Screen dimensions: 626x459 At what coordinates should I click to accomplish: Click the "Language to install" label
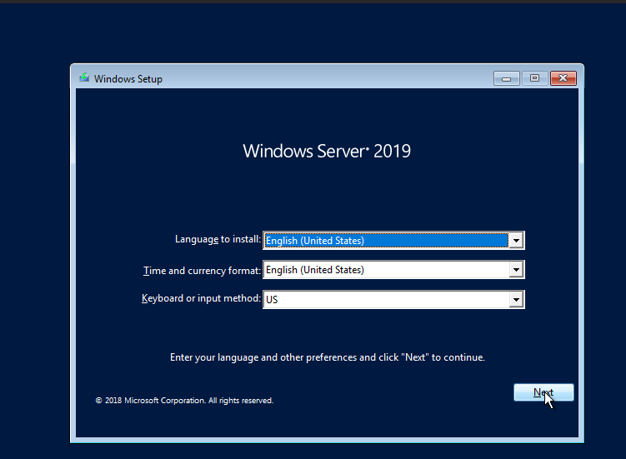(218, 239)
